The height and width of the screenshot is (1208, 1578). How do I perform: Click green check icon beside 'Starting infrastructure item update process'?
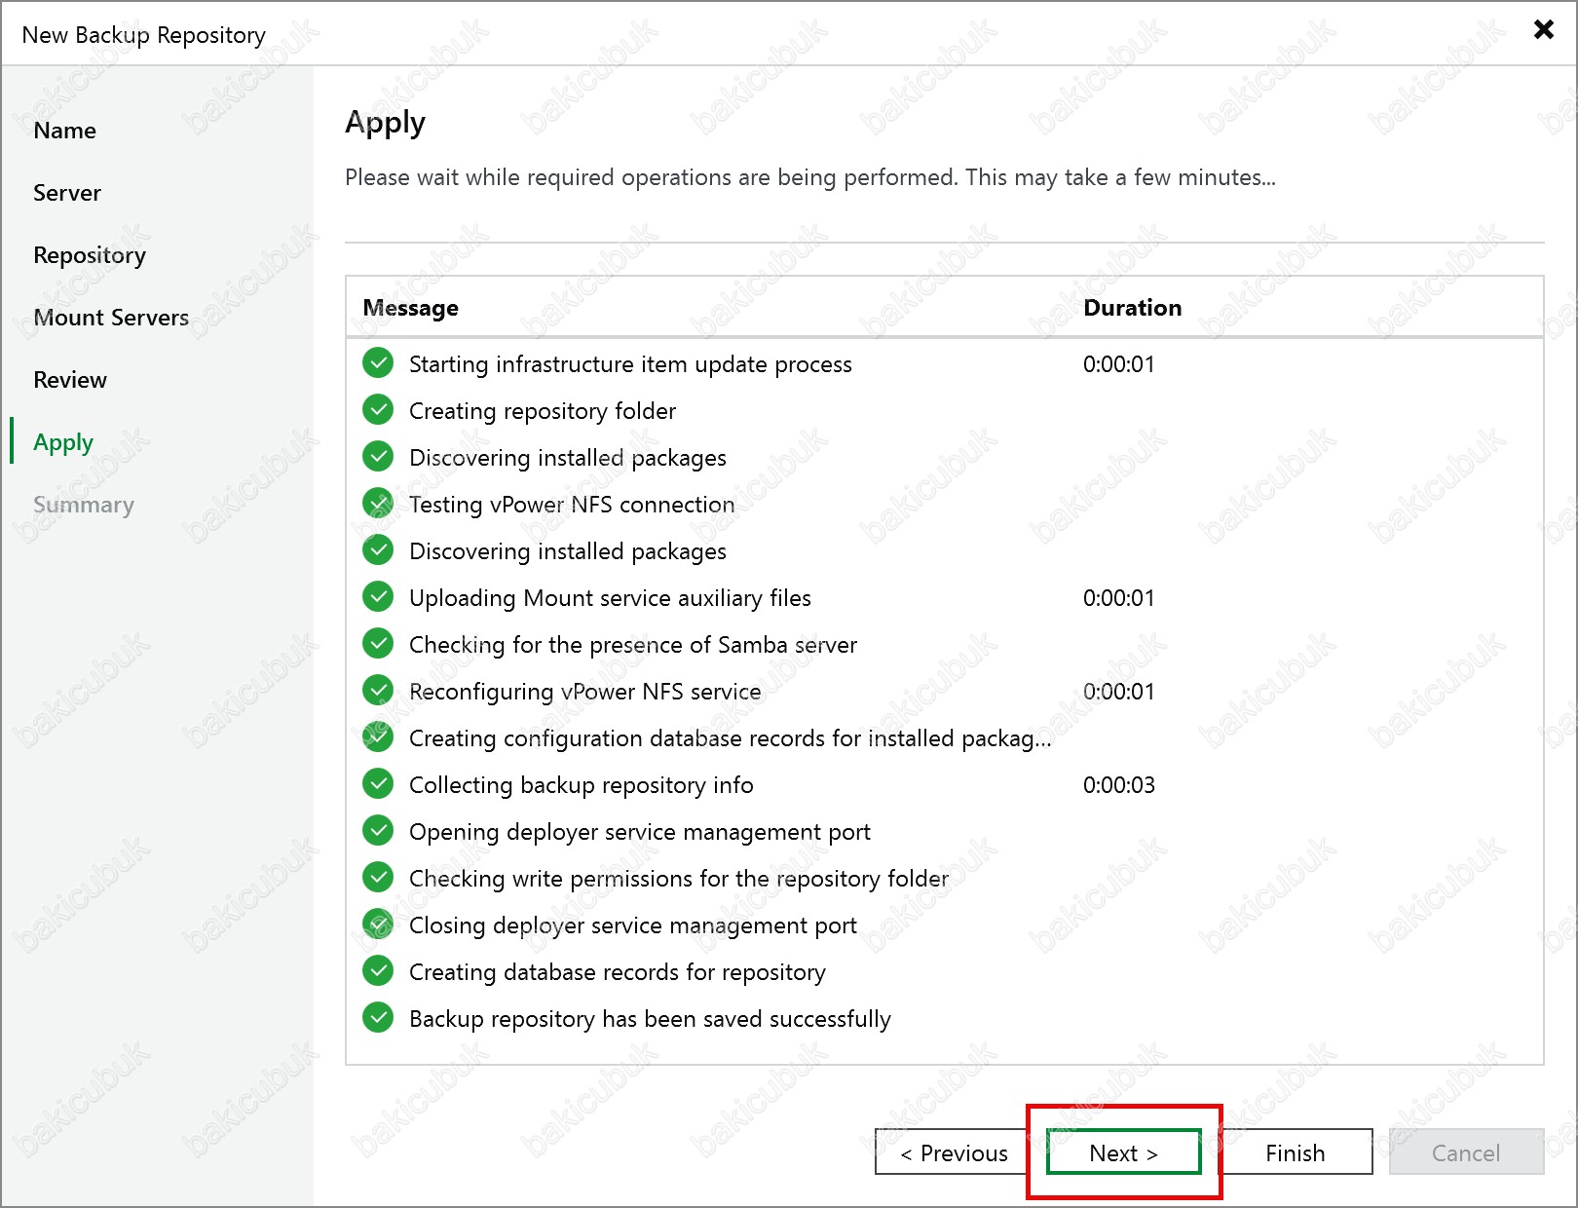[x=378, y=363]
